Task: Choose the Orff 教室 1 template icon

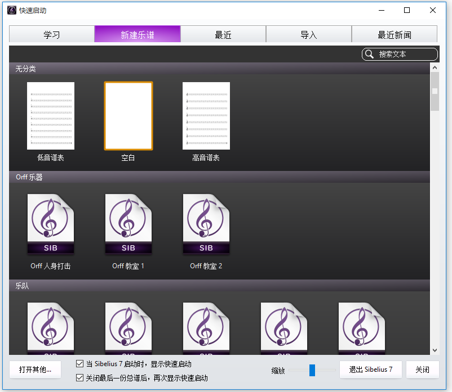Action: (x=128, y=224)
